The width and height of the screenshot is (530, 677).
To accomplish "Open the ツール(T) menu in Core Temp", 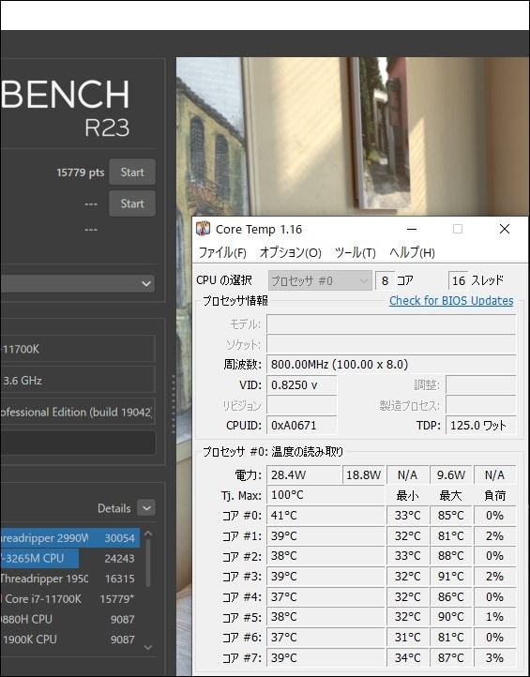I will (x=356, y=252).
